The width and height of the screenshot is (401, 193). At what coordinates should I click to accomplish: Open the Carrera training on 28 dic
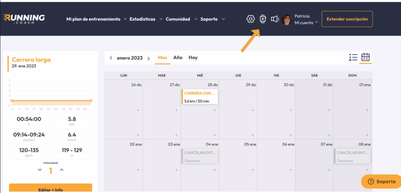[x=200, y=97]
